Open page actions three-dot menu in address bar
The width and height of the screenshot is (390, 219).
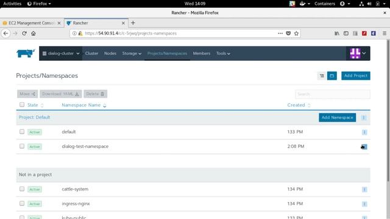(x=280, y=33)
